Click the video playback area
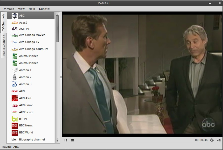Viewport: 223px width, 150px height. point(142,74)
